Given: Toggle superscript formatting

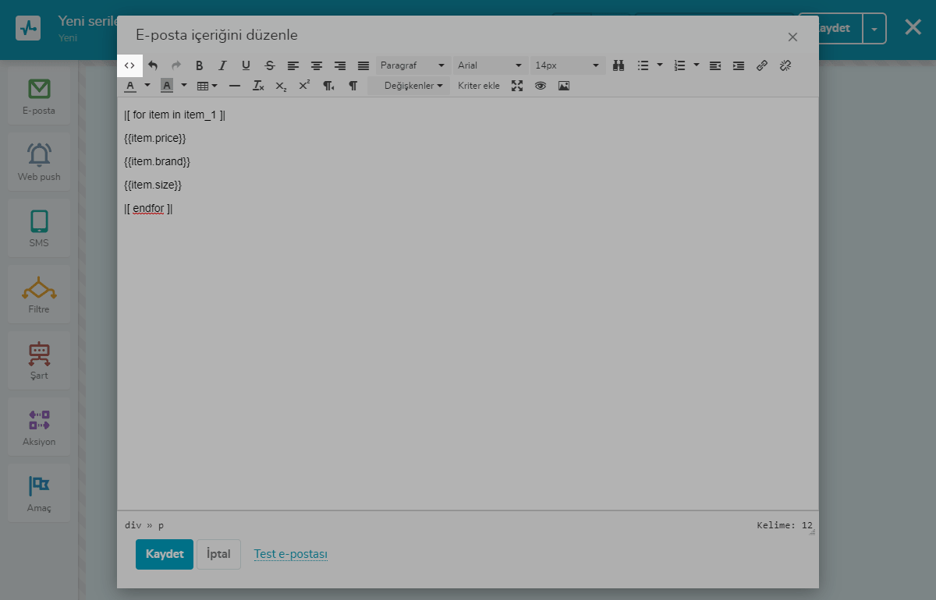Looking at the screenshot, I should (x=305, y=86).
